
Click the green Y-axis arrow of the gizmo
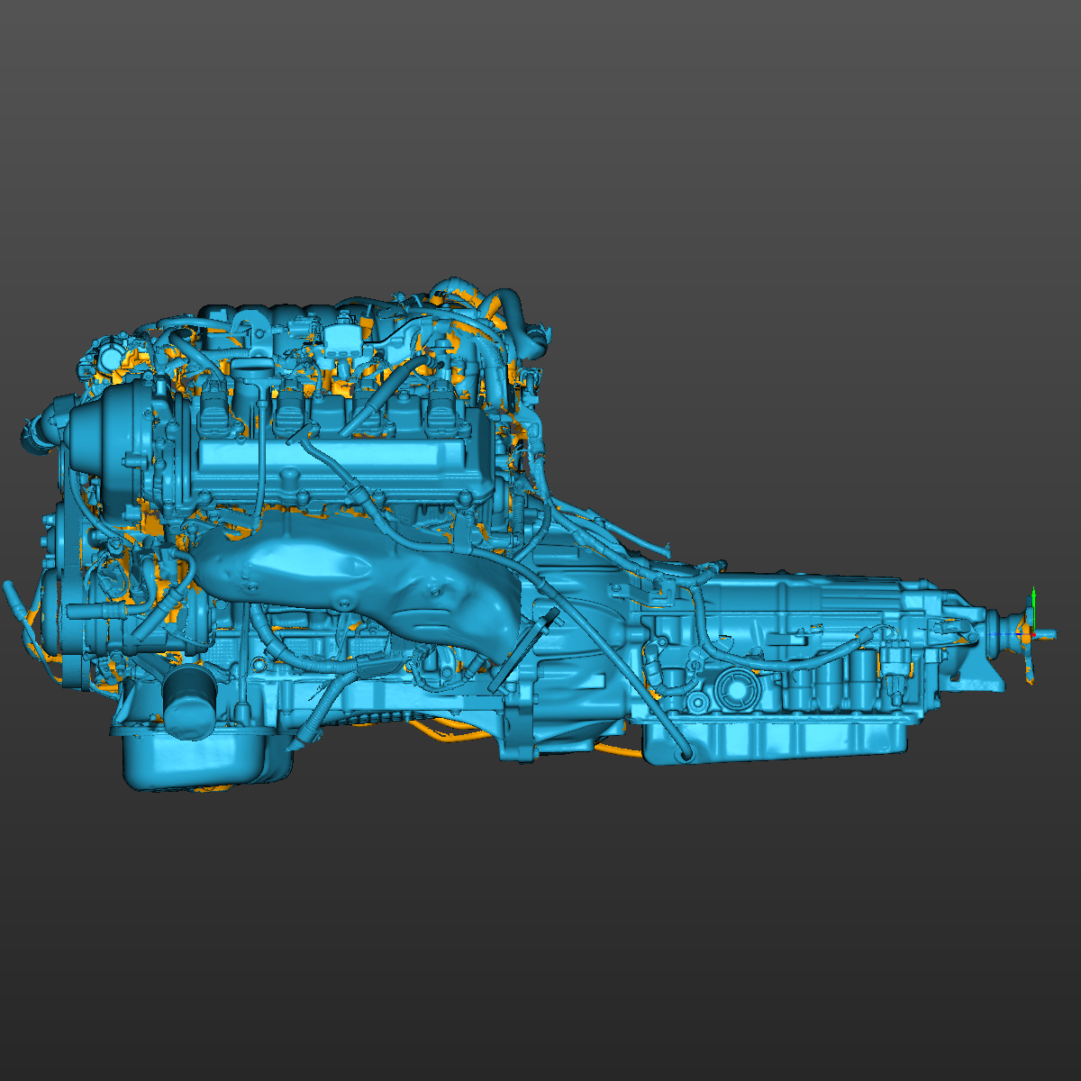pos(1033,608)
